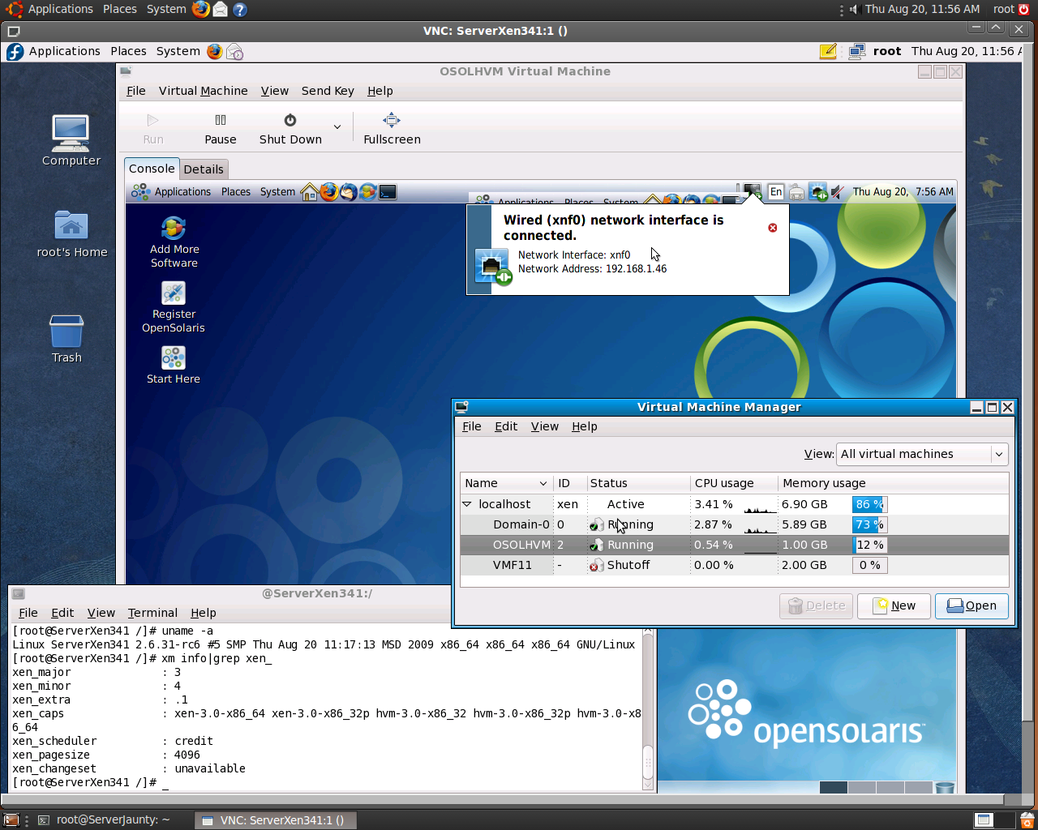Click VNC: ServerXen341:1 taskbar button
This screenshot has height=830, width=1038.
point(276,820)
